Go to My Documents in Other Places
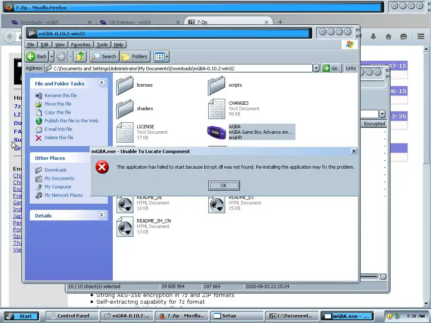The image size is (431, 323). pos(59,178)
